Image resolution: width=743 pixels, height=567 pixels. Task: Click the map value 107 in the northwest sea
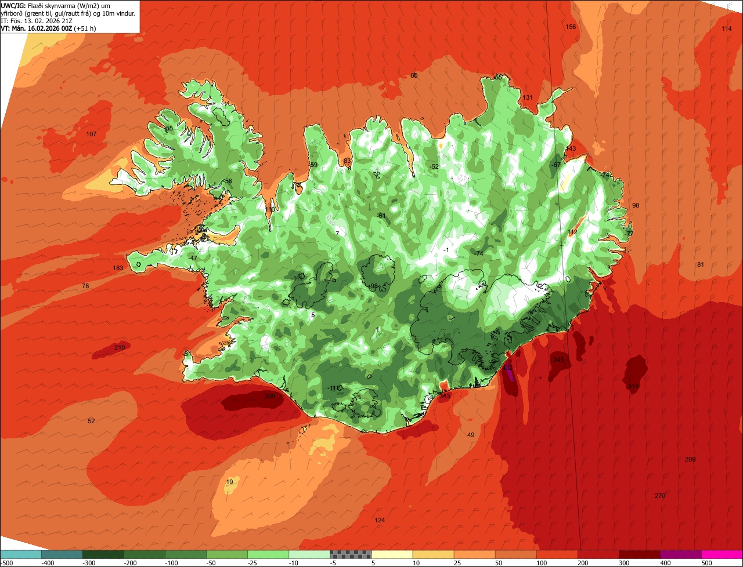(x=91, y=135)
